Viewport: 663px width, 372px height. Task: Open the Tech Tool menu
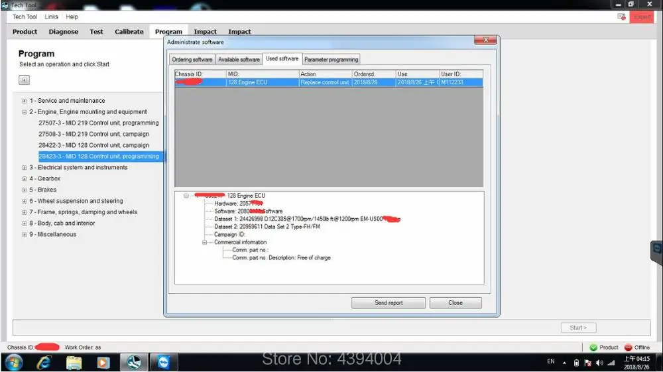coord(25,17)
